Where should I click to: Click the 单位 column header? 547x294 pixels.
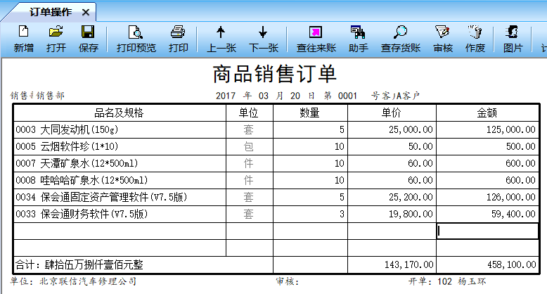pyautogui.click(x=249, y=113)
